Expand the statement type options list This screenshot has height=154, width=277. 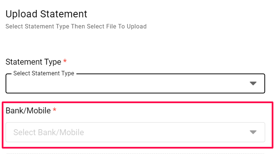point(253,83)
